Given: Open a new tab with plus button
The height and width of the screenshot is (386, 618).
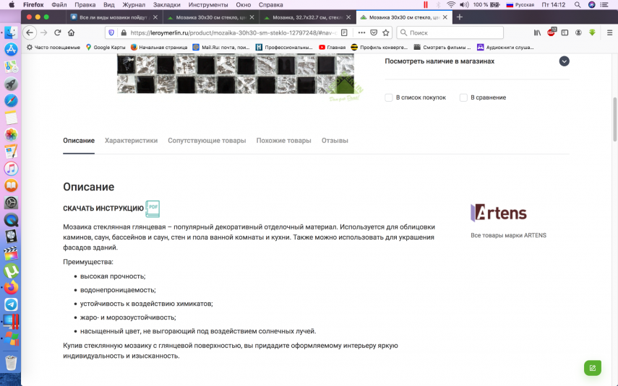Looking at the screenshot, I should 459,17.
